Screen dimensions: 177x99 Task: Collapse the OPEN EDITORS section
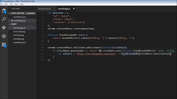pyautogui.click(x=10, y=13)
